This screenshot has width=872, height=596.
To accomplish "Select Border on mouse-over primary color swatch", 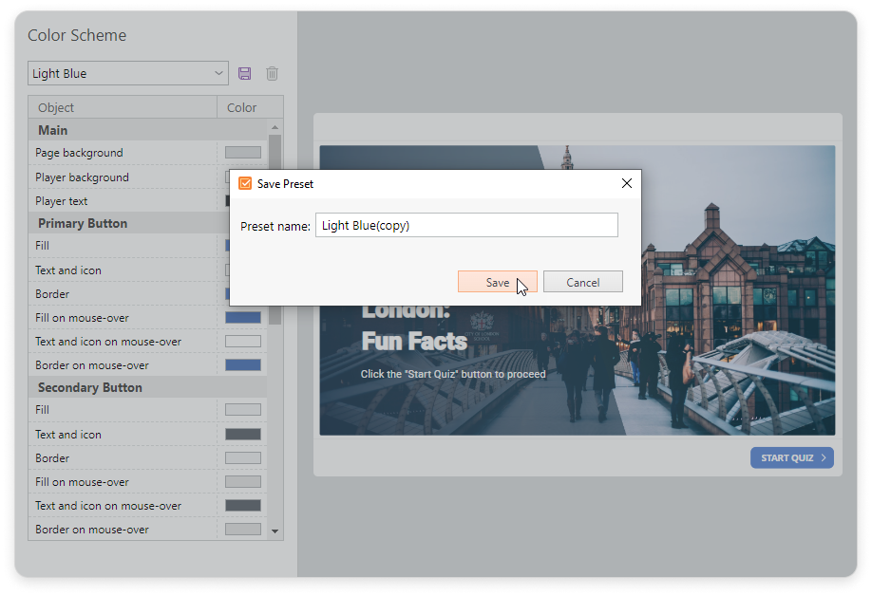I will tap(242, 365).
